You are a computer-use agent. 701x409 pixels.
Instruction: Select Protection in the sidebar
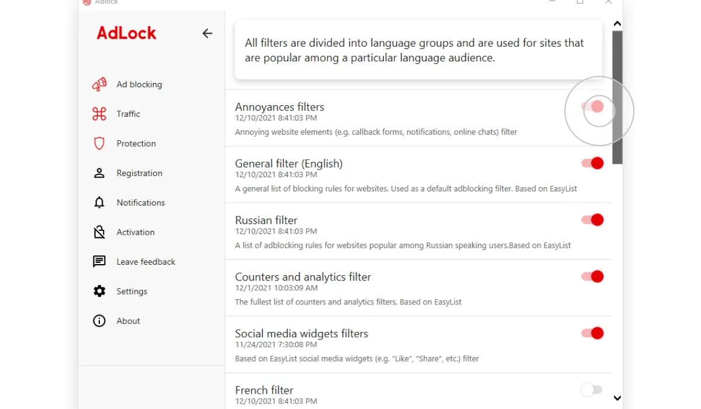[136, 143]
